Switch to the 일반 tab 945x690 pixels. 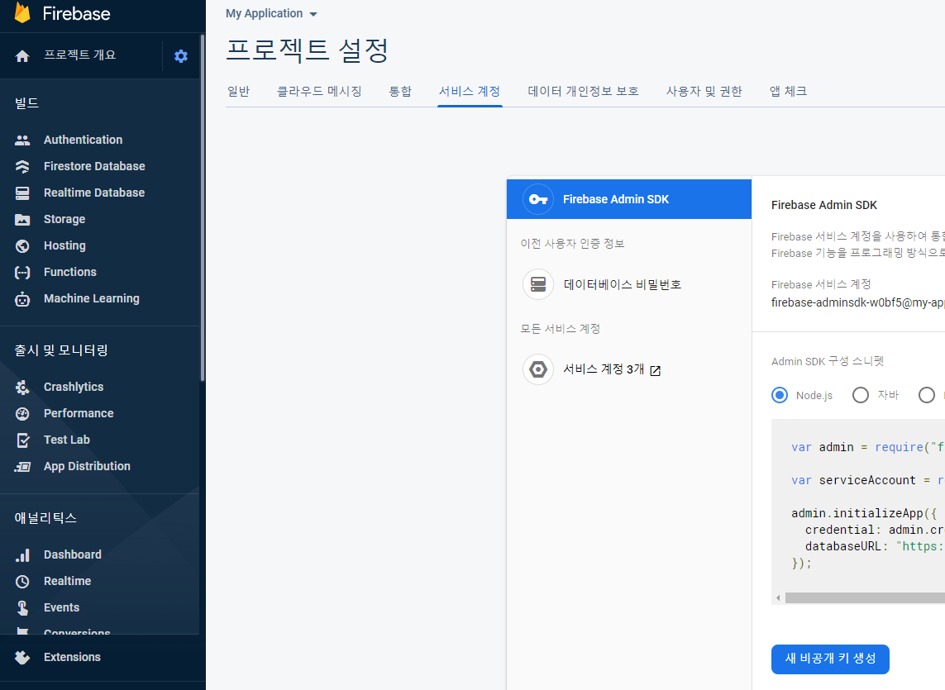pyautogui.click(x=238, y=92)
